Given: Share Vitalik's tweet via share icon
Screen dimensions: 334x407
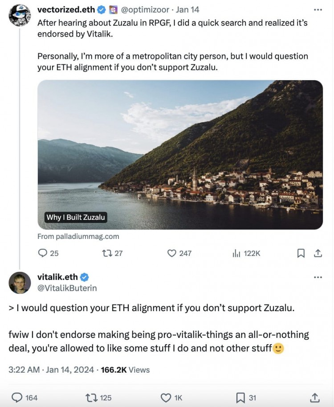Looking at the screenshot, I should coord(314,398).
